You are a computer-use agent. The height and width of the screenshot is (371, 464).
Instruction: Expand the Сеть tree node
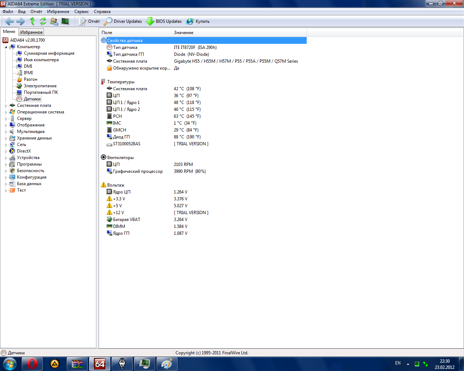coord(6,145)
